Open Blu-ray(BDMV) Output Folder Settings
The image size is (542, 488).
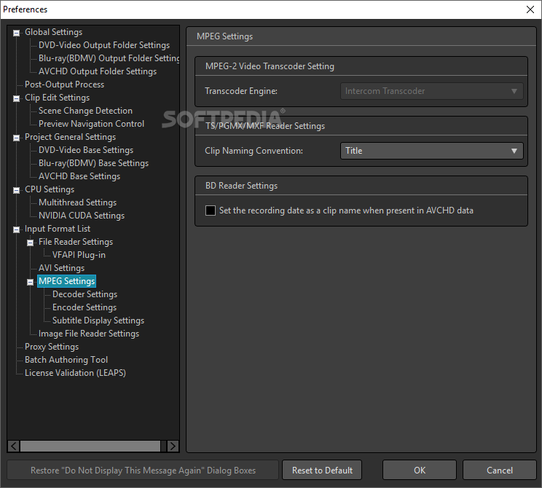pyautogui.click(x=109, y=58)
